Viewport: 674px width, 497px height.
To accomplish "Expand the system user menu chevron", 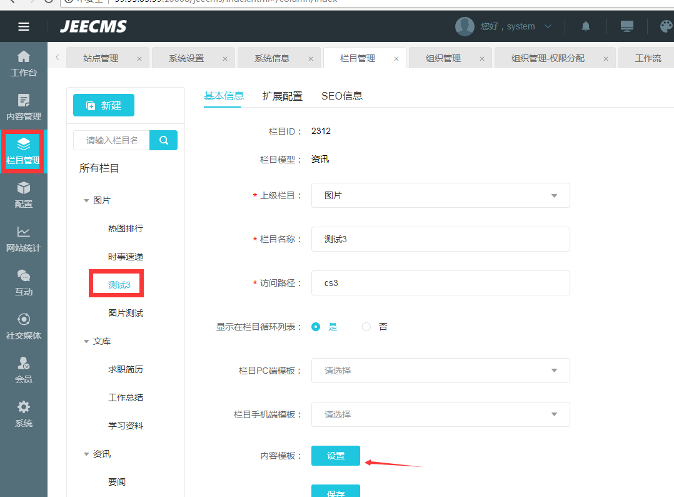I will pos(548,27).
